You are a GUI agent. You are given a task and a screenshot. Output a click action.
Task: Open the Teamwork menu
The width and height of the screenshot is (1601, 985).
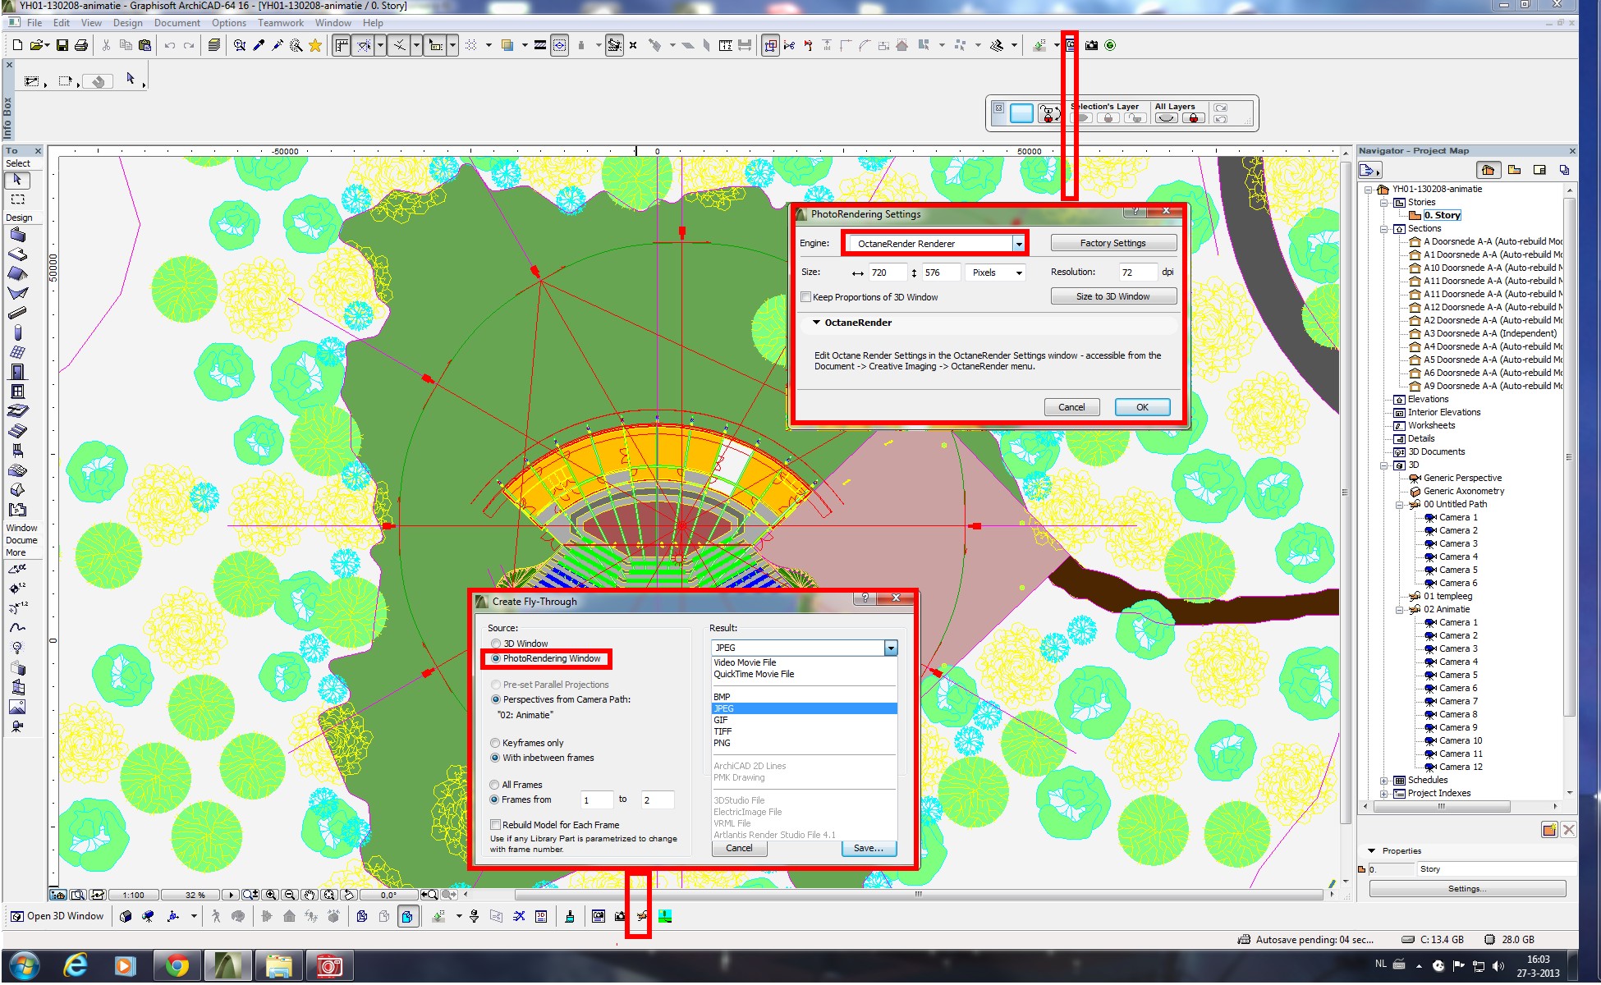[x=280, y=23]
